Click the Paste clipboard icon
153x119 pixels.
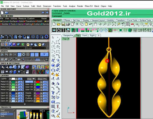click(86, 24)
